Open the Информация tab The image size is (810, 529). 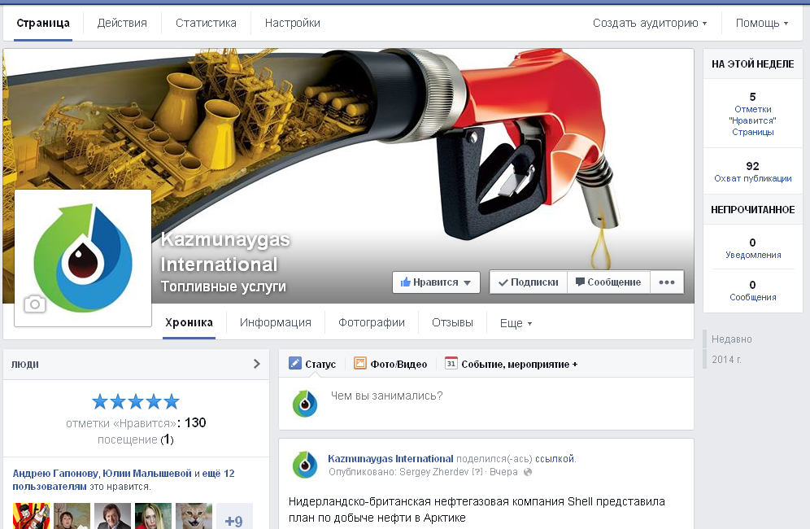pos(276,322)
